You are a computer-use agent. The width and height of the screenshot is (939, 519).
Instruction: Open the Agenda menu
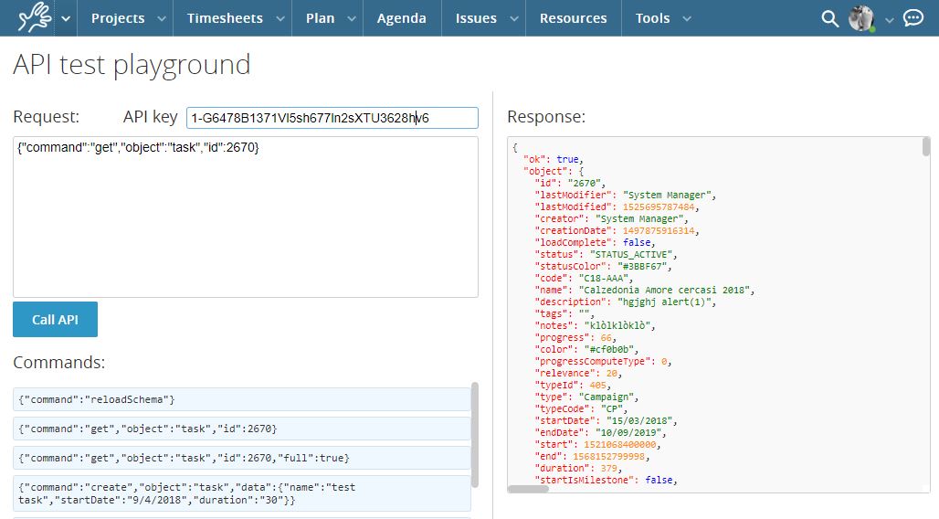(401, 18)
